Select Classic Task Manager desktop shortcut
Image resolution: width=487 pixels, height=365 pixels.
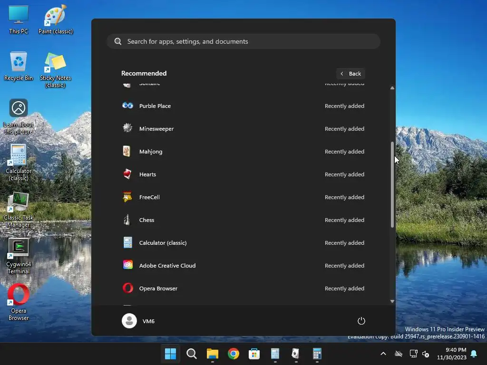(x=19, y=210)
